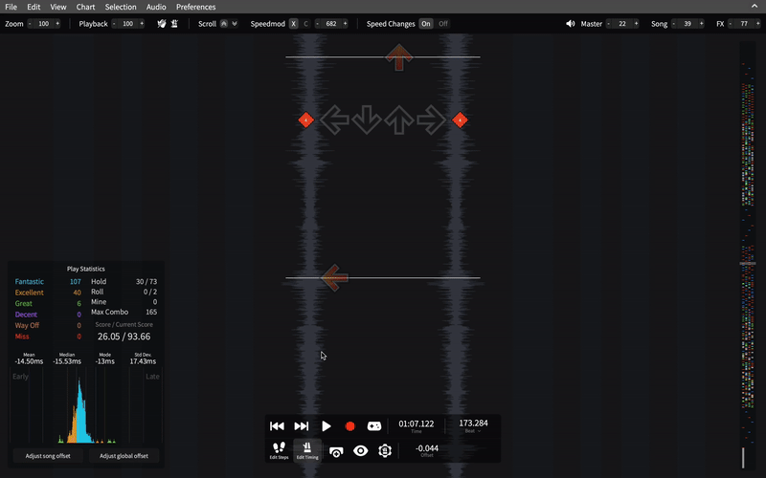Click the right arrow receptor
Image resolution: width=766 pixels, height=478 pixels.
[431, 119]
